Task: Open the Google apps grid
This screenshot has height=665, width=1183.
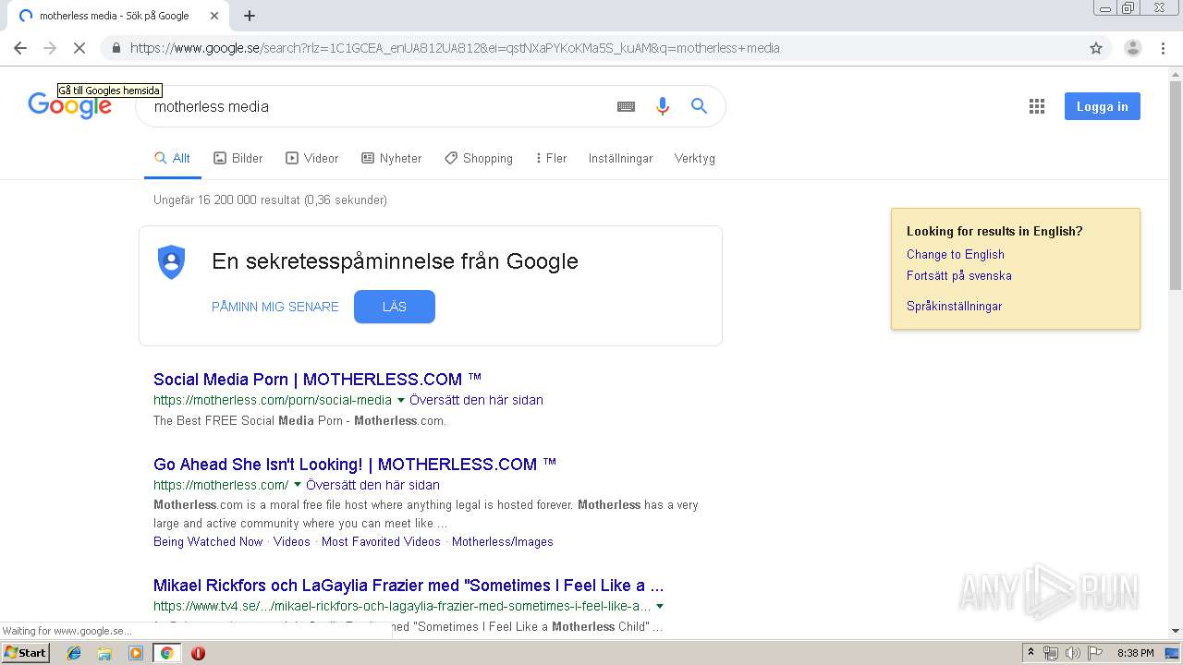Action: pos(1037,106)
